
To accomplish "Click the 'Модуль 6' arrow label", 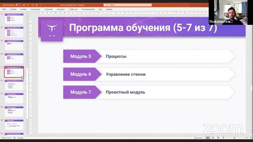I will click(x=82, y=74).
